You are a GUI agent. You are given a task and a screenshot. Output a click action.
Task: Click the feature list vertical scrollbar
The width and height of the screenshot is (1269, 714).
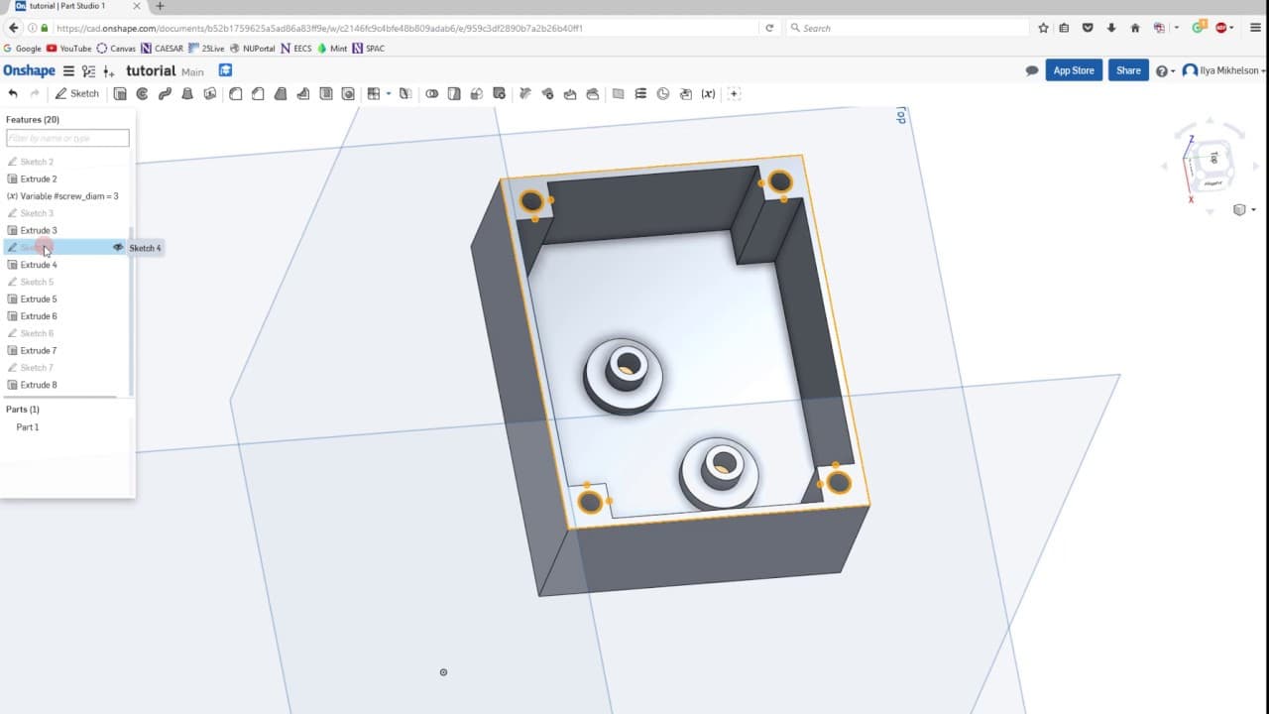(131, 309)
